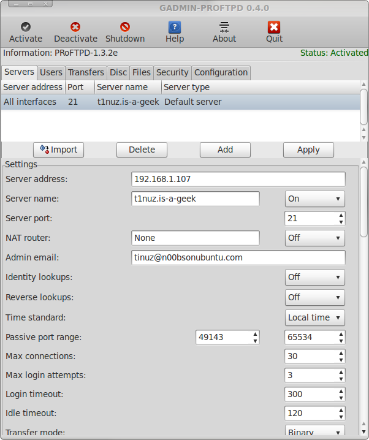The height and width of the screenshot is (440, 369).
Task: Click the server list scrollbar handle
Action: [364, 107]
